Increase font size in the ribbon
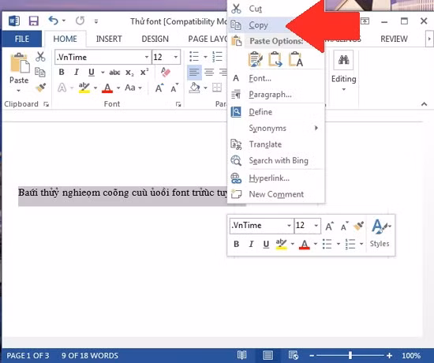434x363 pixels. [159, 88]
